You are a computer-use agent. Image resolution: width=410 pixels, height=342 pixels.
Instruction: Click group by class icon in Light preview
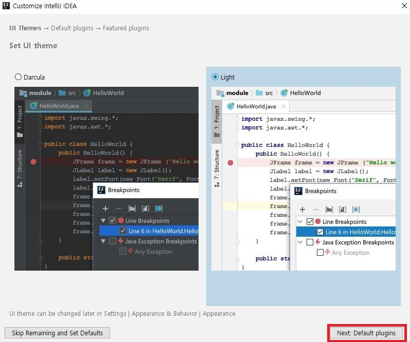tap(356, 210)
